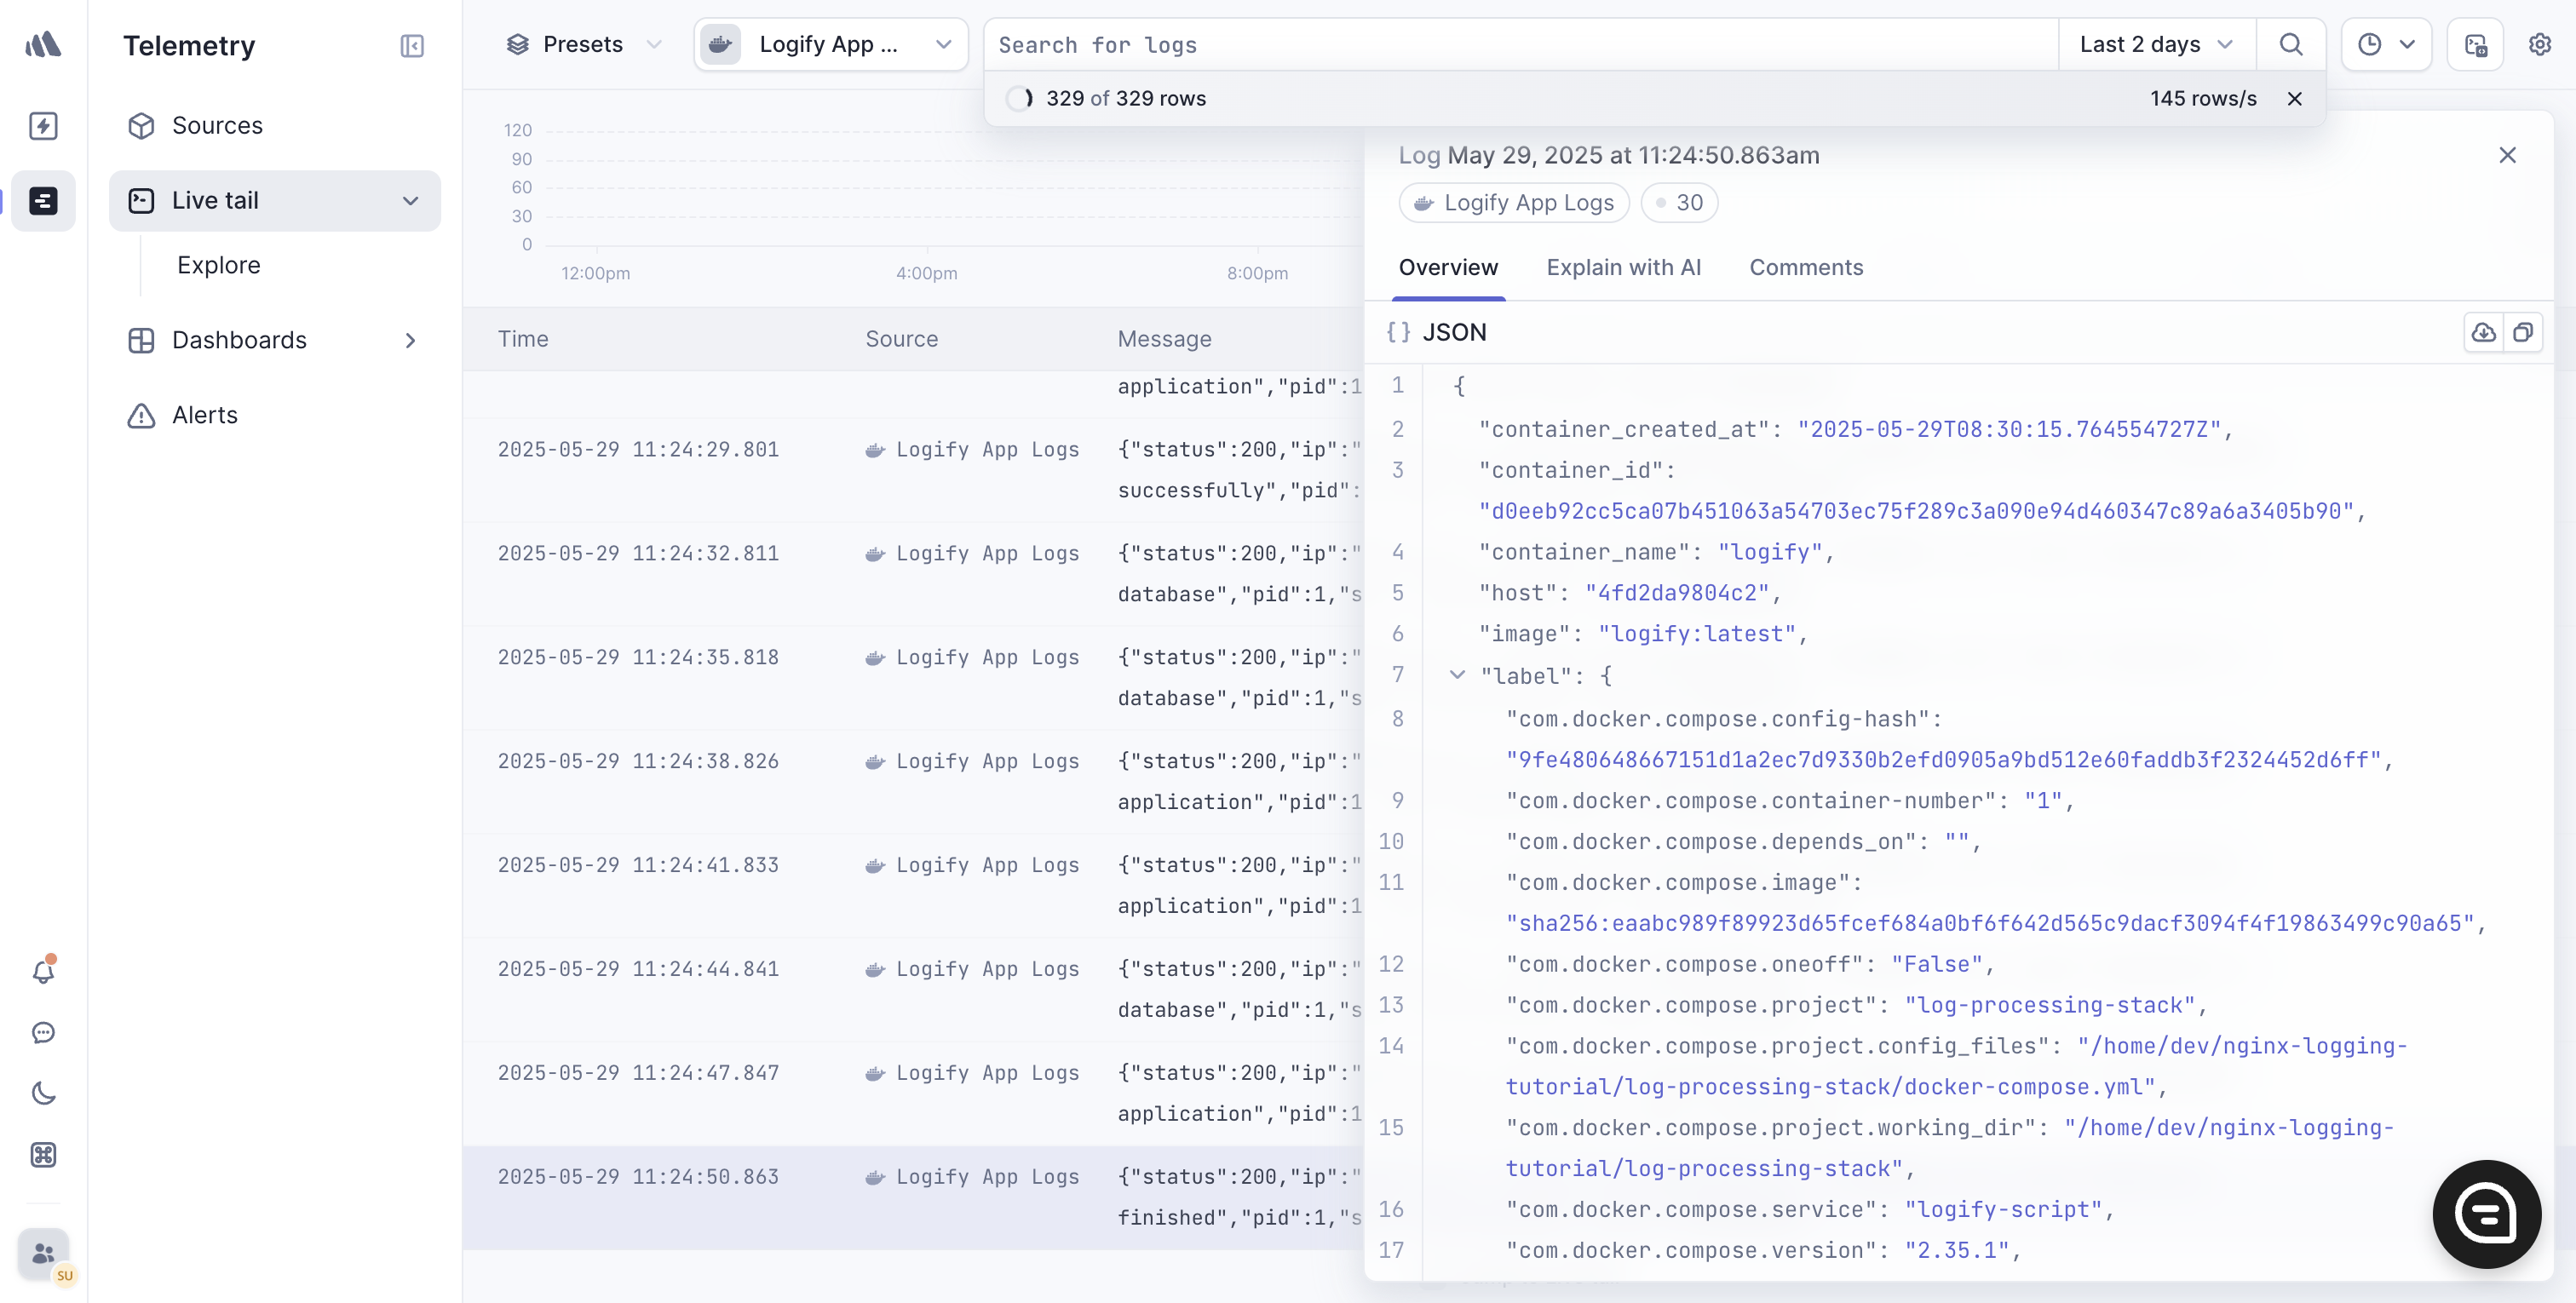
Task: Click the download JSON icon
Action: pyautogui.click(x=2483, y=333)
